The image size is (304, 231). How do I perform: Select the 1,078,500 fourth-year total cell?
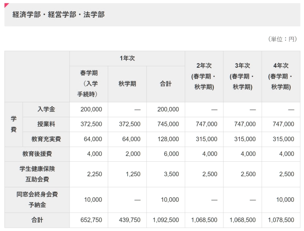click(x=281, y=220)
